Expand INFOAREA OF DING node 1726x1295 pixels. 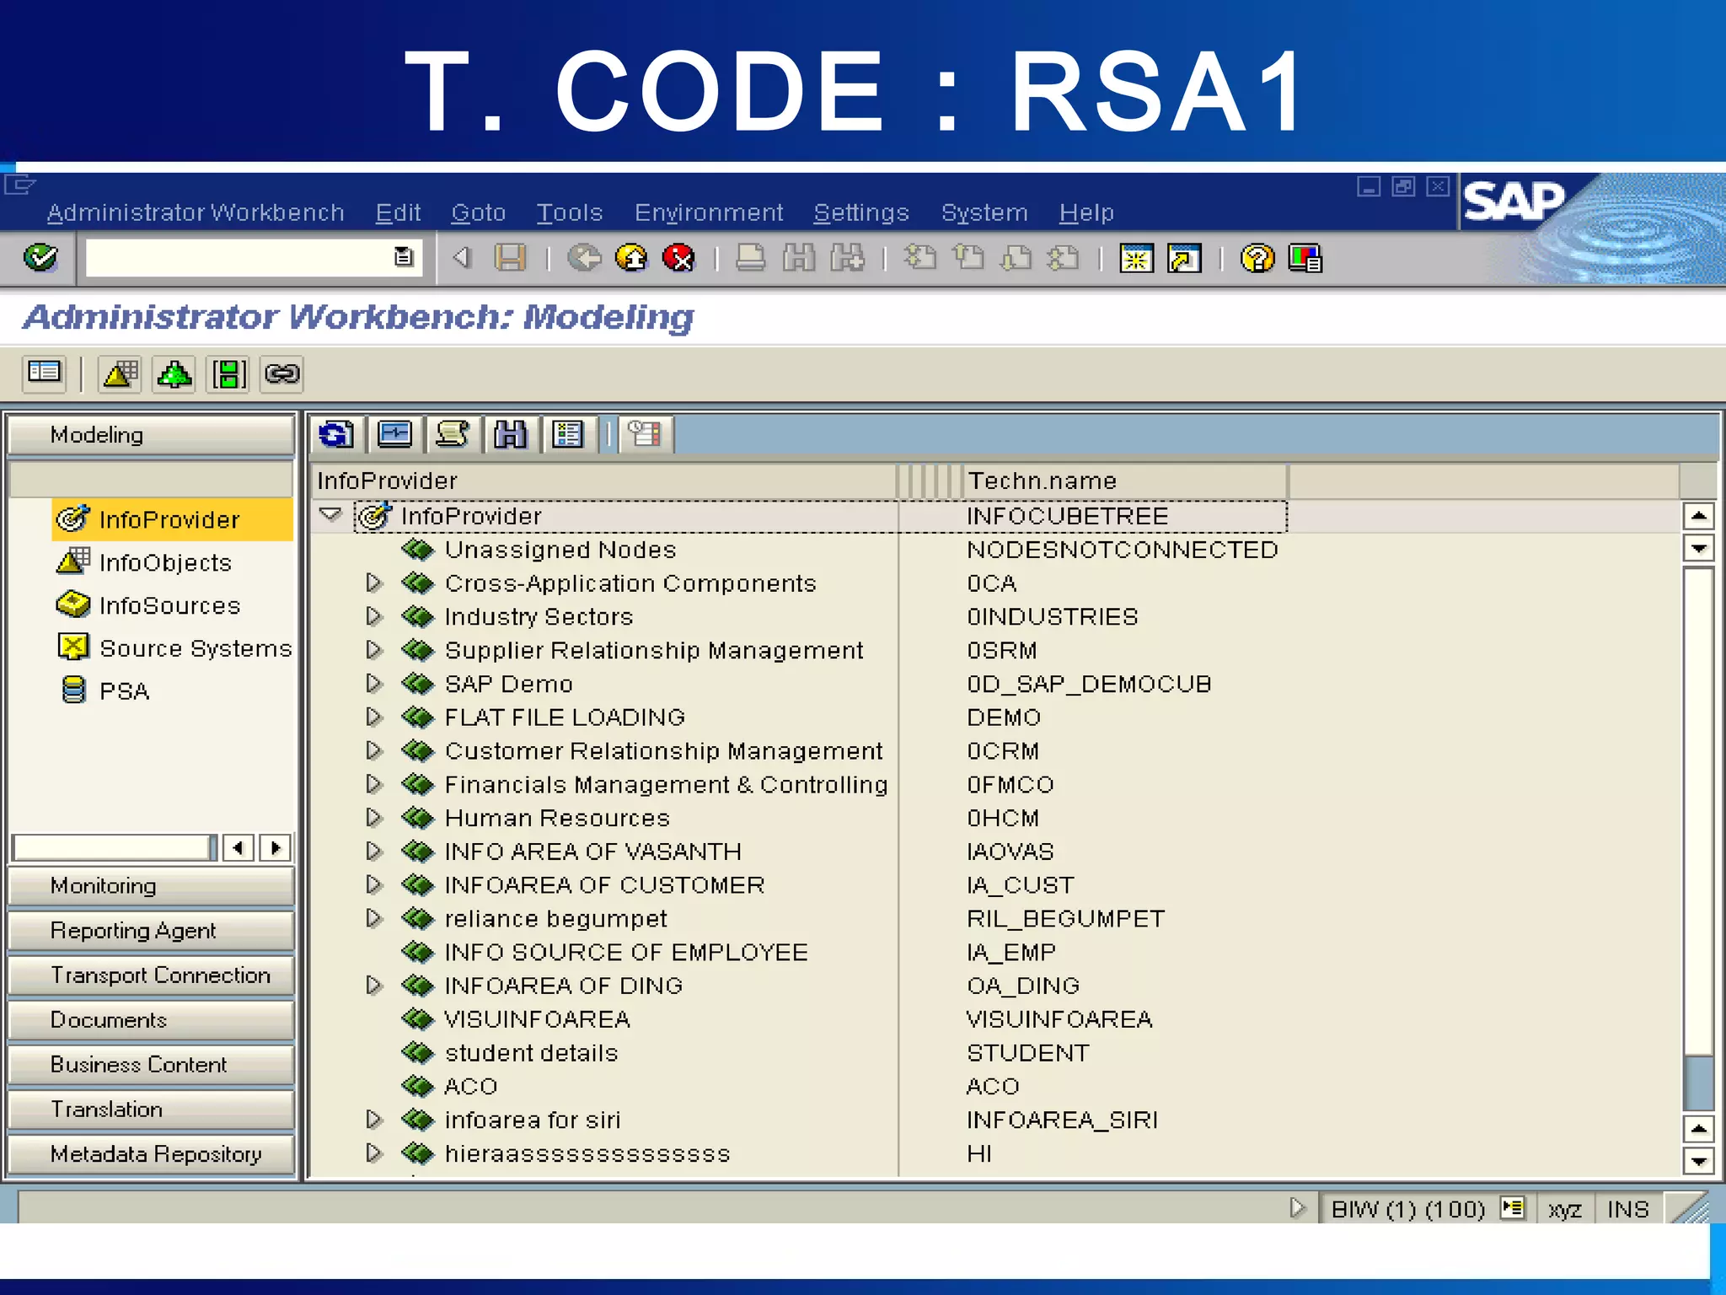coord(373,985)
